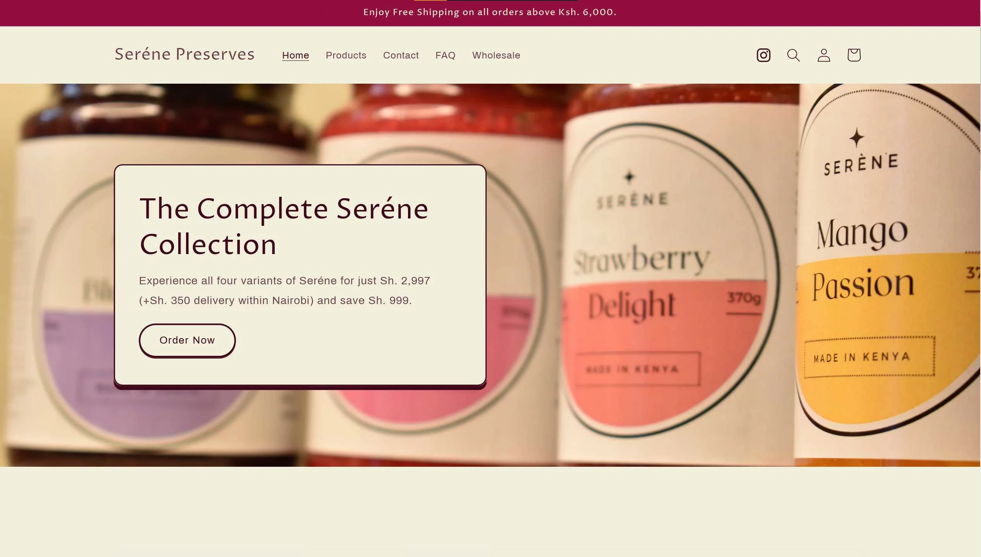Click the Made in Kenya stamp on Mango jar
The image size is (981, 557).
coord(869,357)
